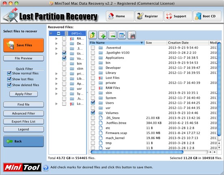Uncheck Show deleted files filter
This screenshot has width=224, height=175.
[x=9, y=85]
